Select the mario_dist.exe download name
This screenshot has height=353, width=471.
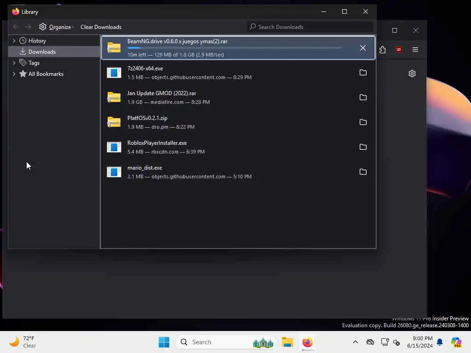pyautogui.click(x=144, y=168)
